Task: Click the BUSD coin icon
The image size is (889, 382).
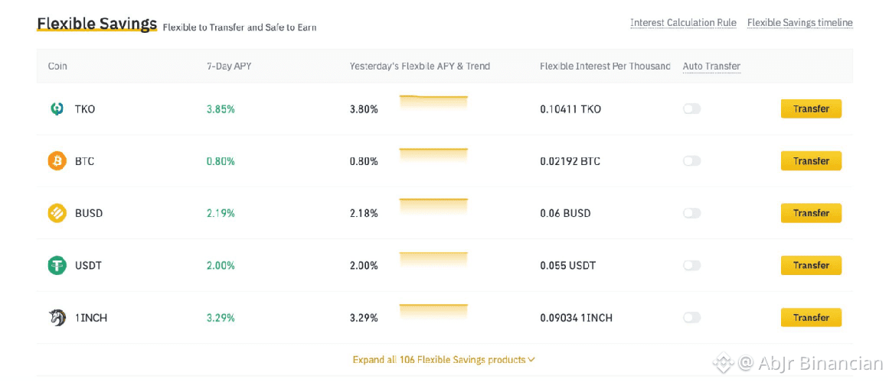Action: point(57,213)
